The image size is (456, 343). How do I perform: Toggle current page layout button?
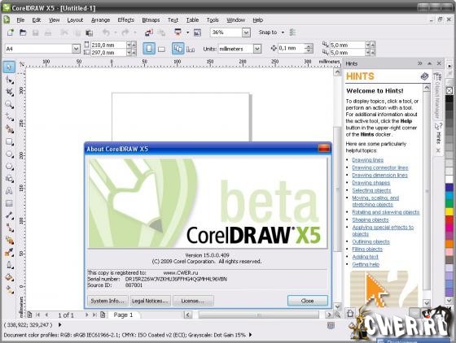191,49
